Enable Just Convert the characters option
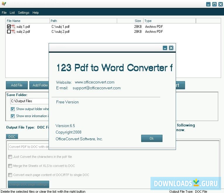Image resolution: width=224 pixels, height=193 pixels. tap(10, 157)
